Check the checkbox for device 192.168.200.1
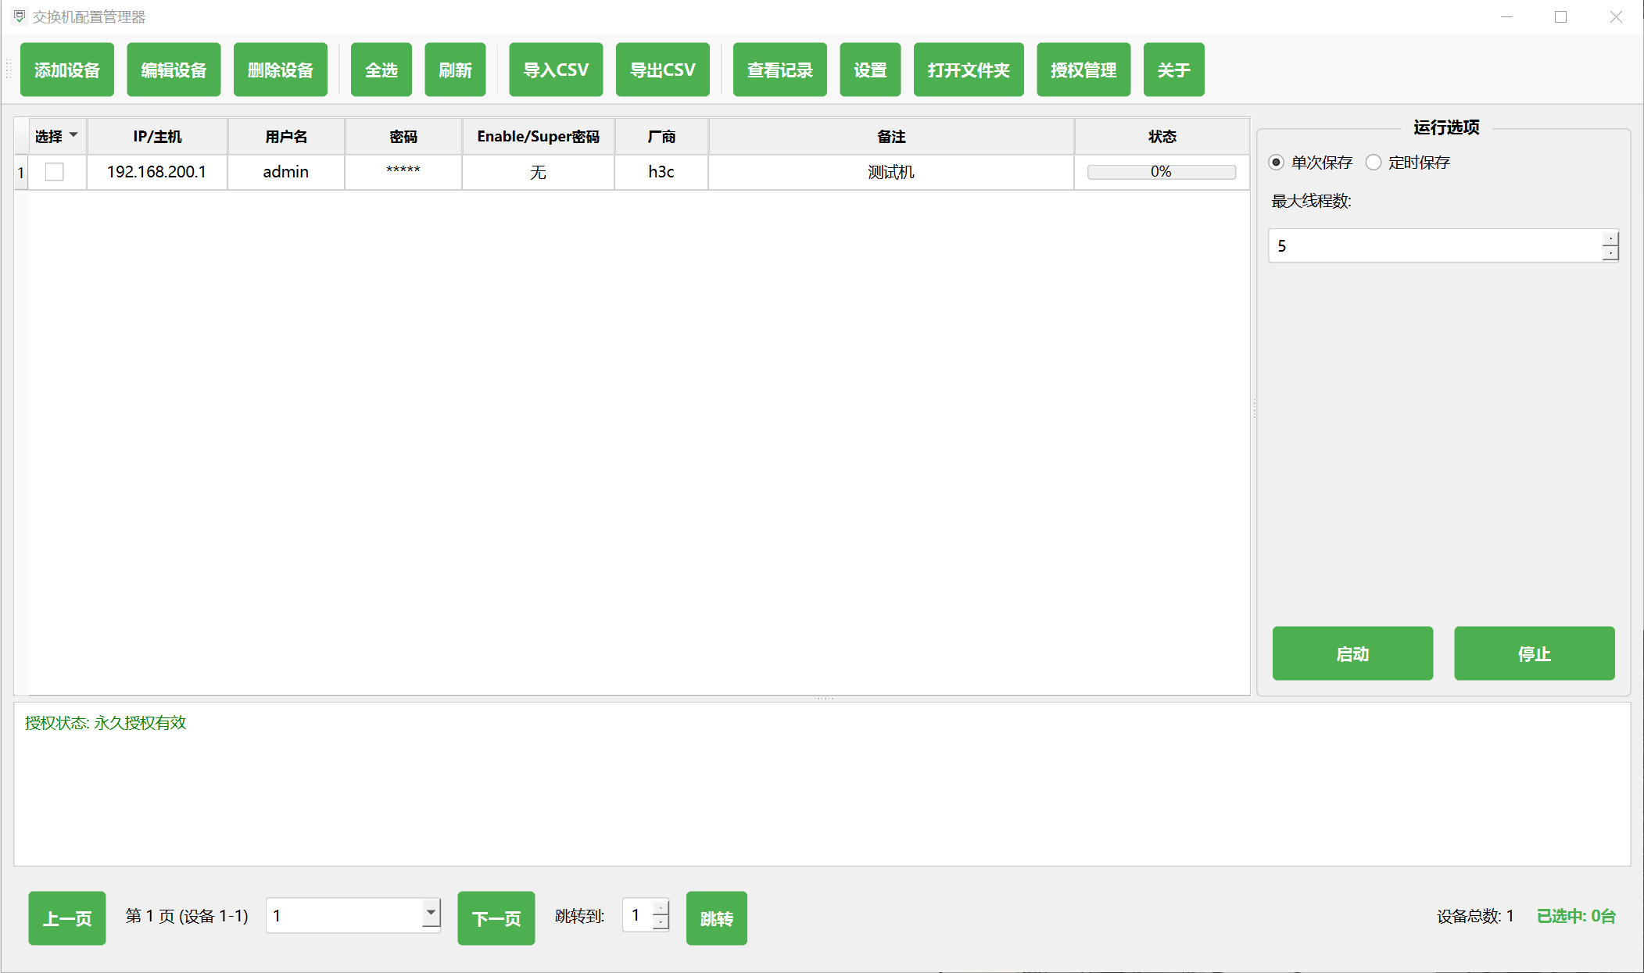Viewport: 1644px width, 973px height. click(55, 172)
